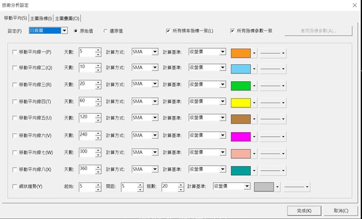Click the magenta swatch for 移動平均線六
The height and width of the screenshot is (219, 362).
point(241,136)
